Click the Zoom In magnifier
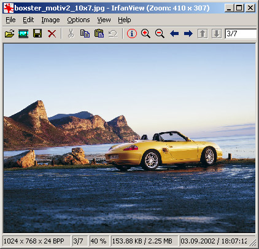The height and width of the screenshot is (249, 259). pos(145,33)
